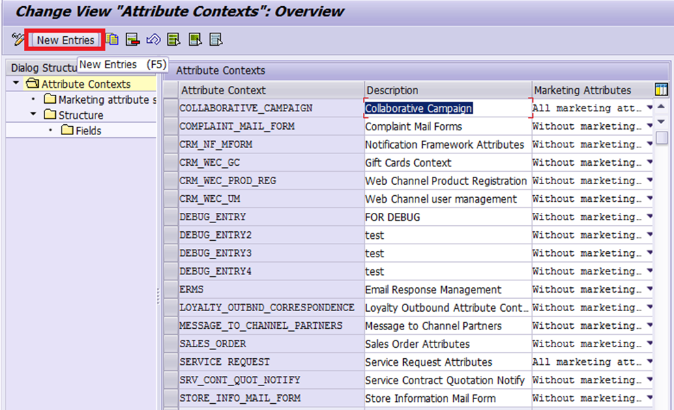
Task: Click the Undo Change icon
Action: pyautogui.click(x=153, y=40)
